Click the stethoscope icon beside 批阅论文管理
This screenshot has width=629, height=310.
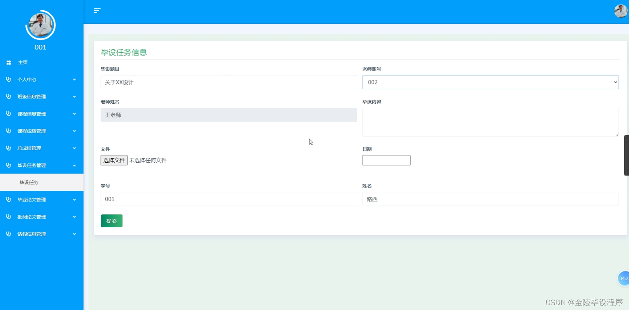[x=8, y=217]
